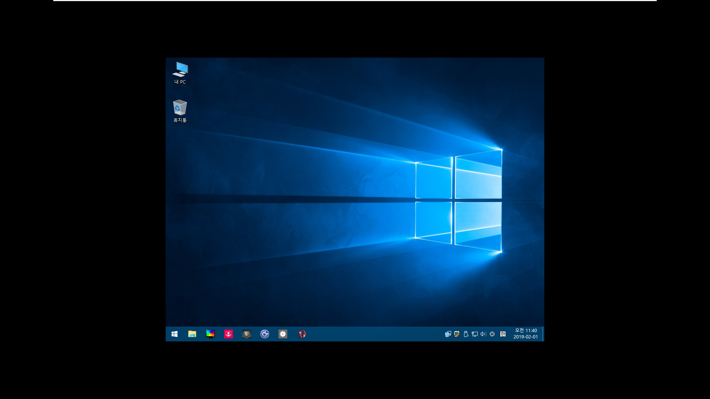
Task: Open the gear settings taskbar app
Action: [283, 334]
